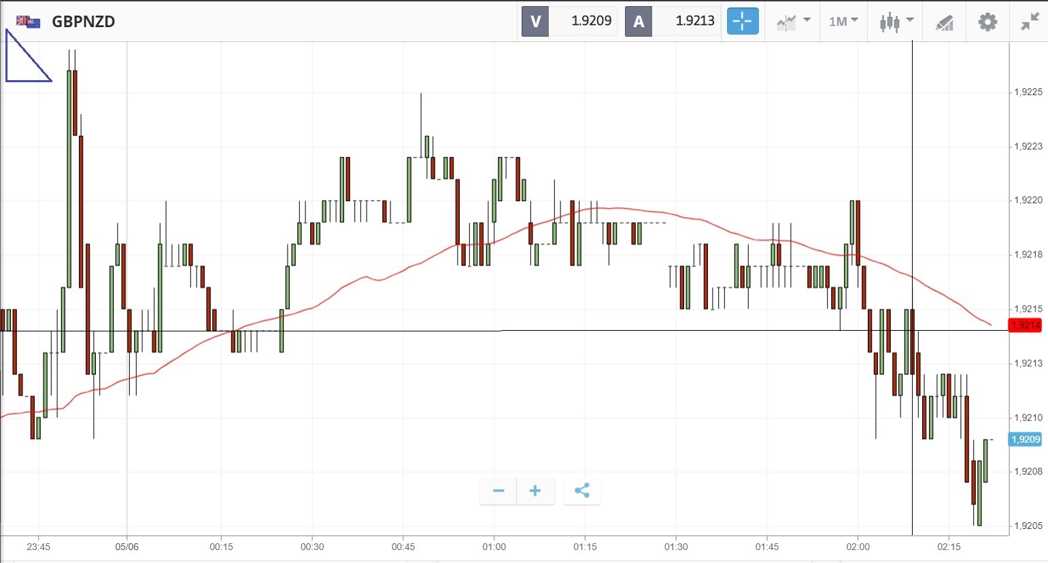
Task: Select the drawing tools pencil icon
Action: pyautogui.click(x=945, y=22)
